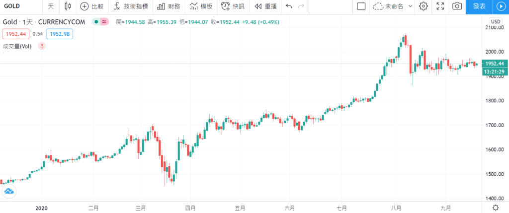Click the redo arrow icon
Screen dimensions: 509x213
pos(301,6)
